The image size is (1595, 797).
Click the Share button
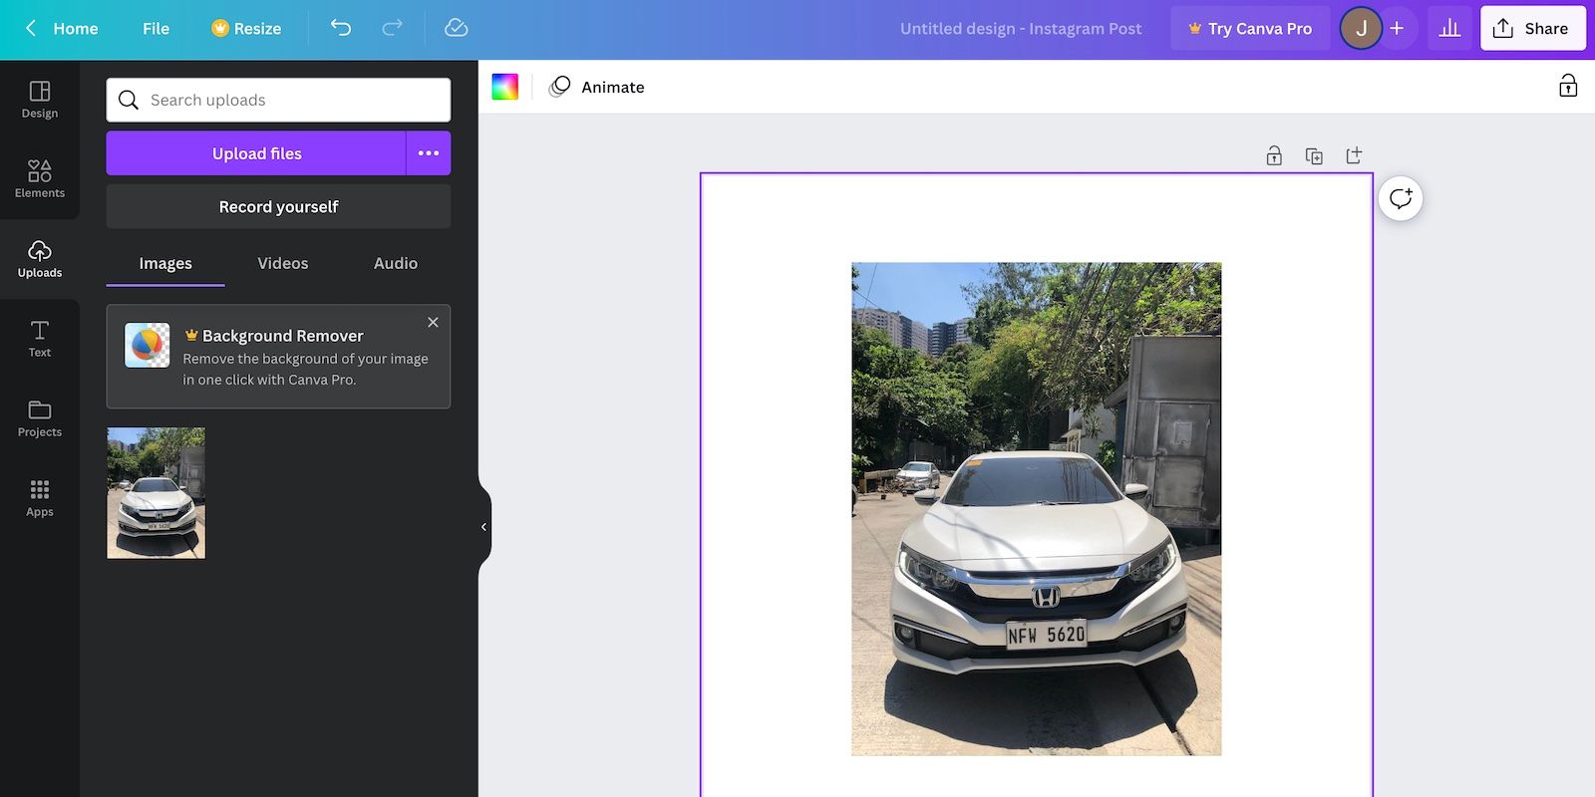pos(1532,28)
